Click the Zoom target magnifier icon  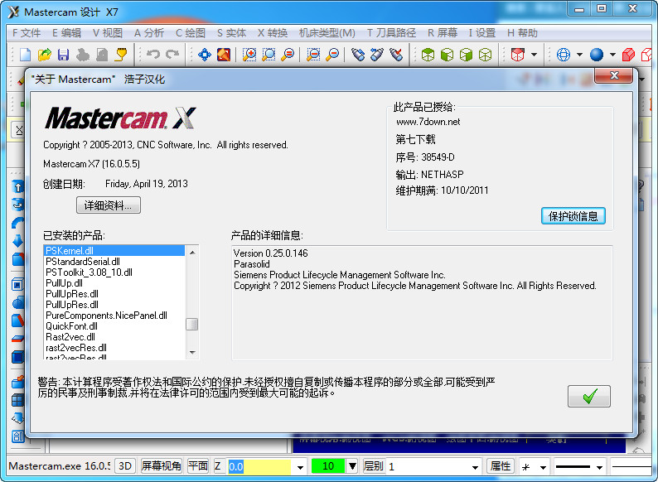pos(269,55)
